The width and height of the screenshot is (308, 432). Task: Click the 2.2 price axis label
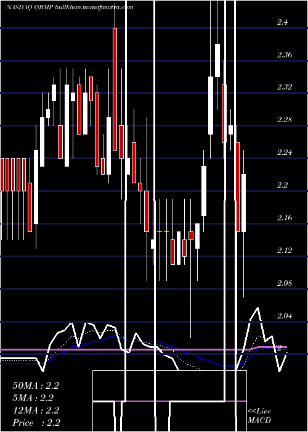pos(282,185)
